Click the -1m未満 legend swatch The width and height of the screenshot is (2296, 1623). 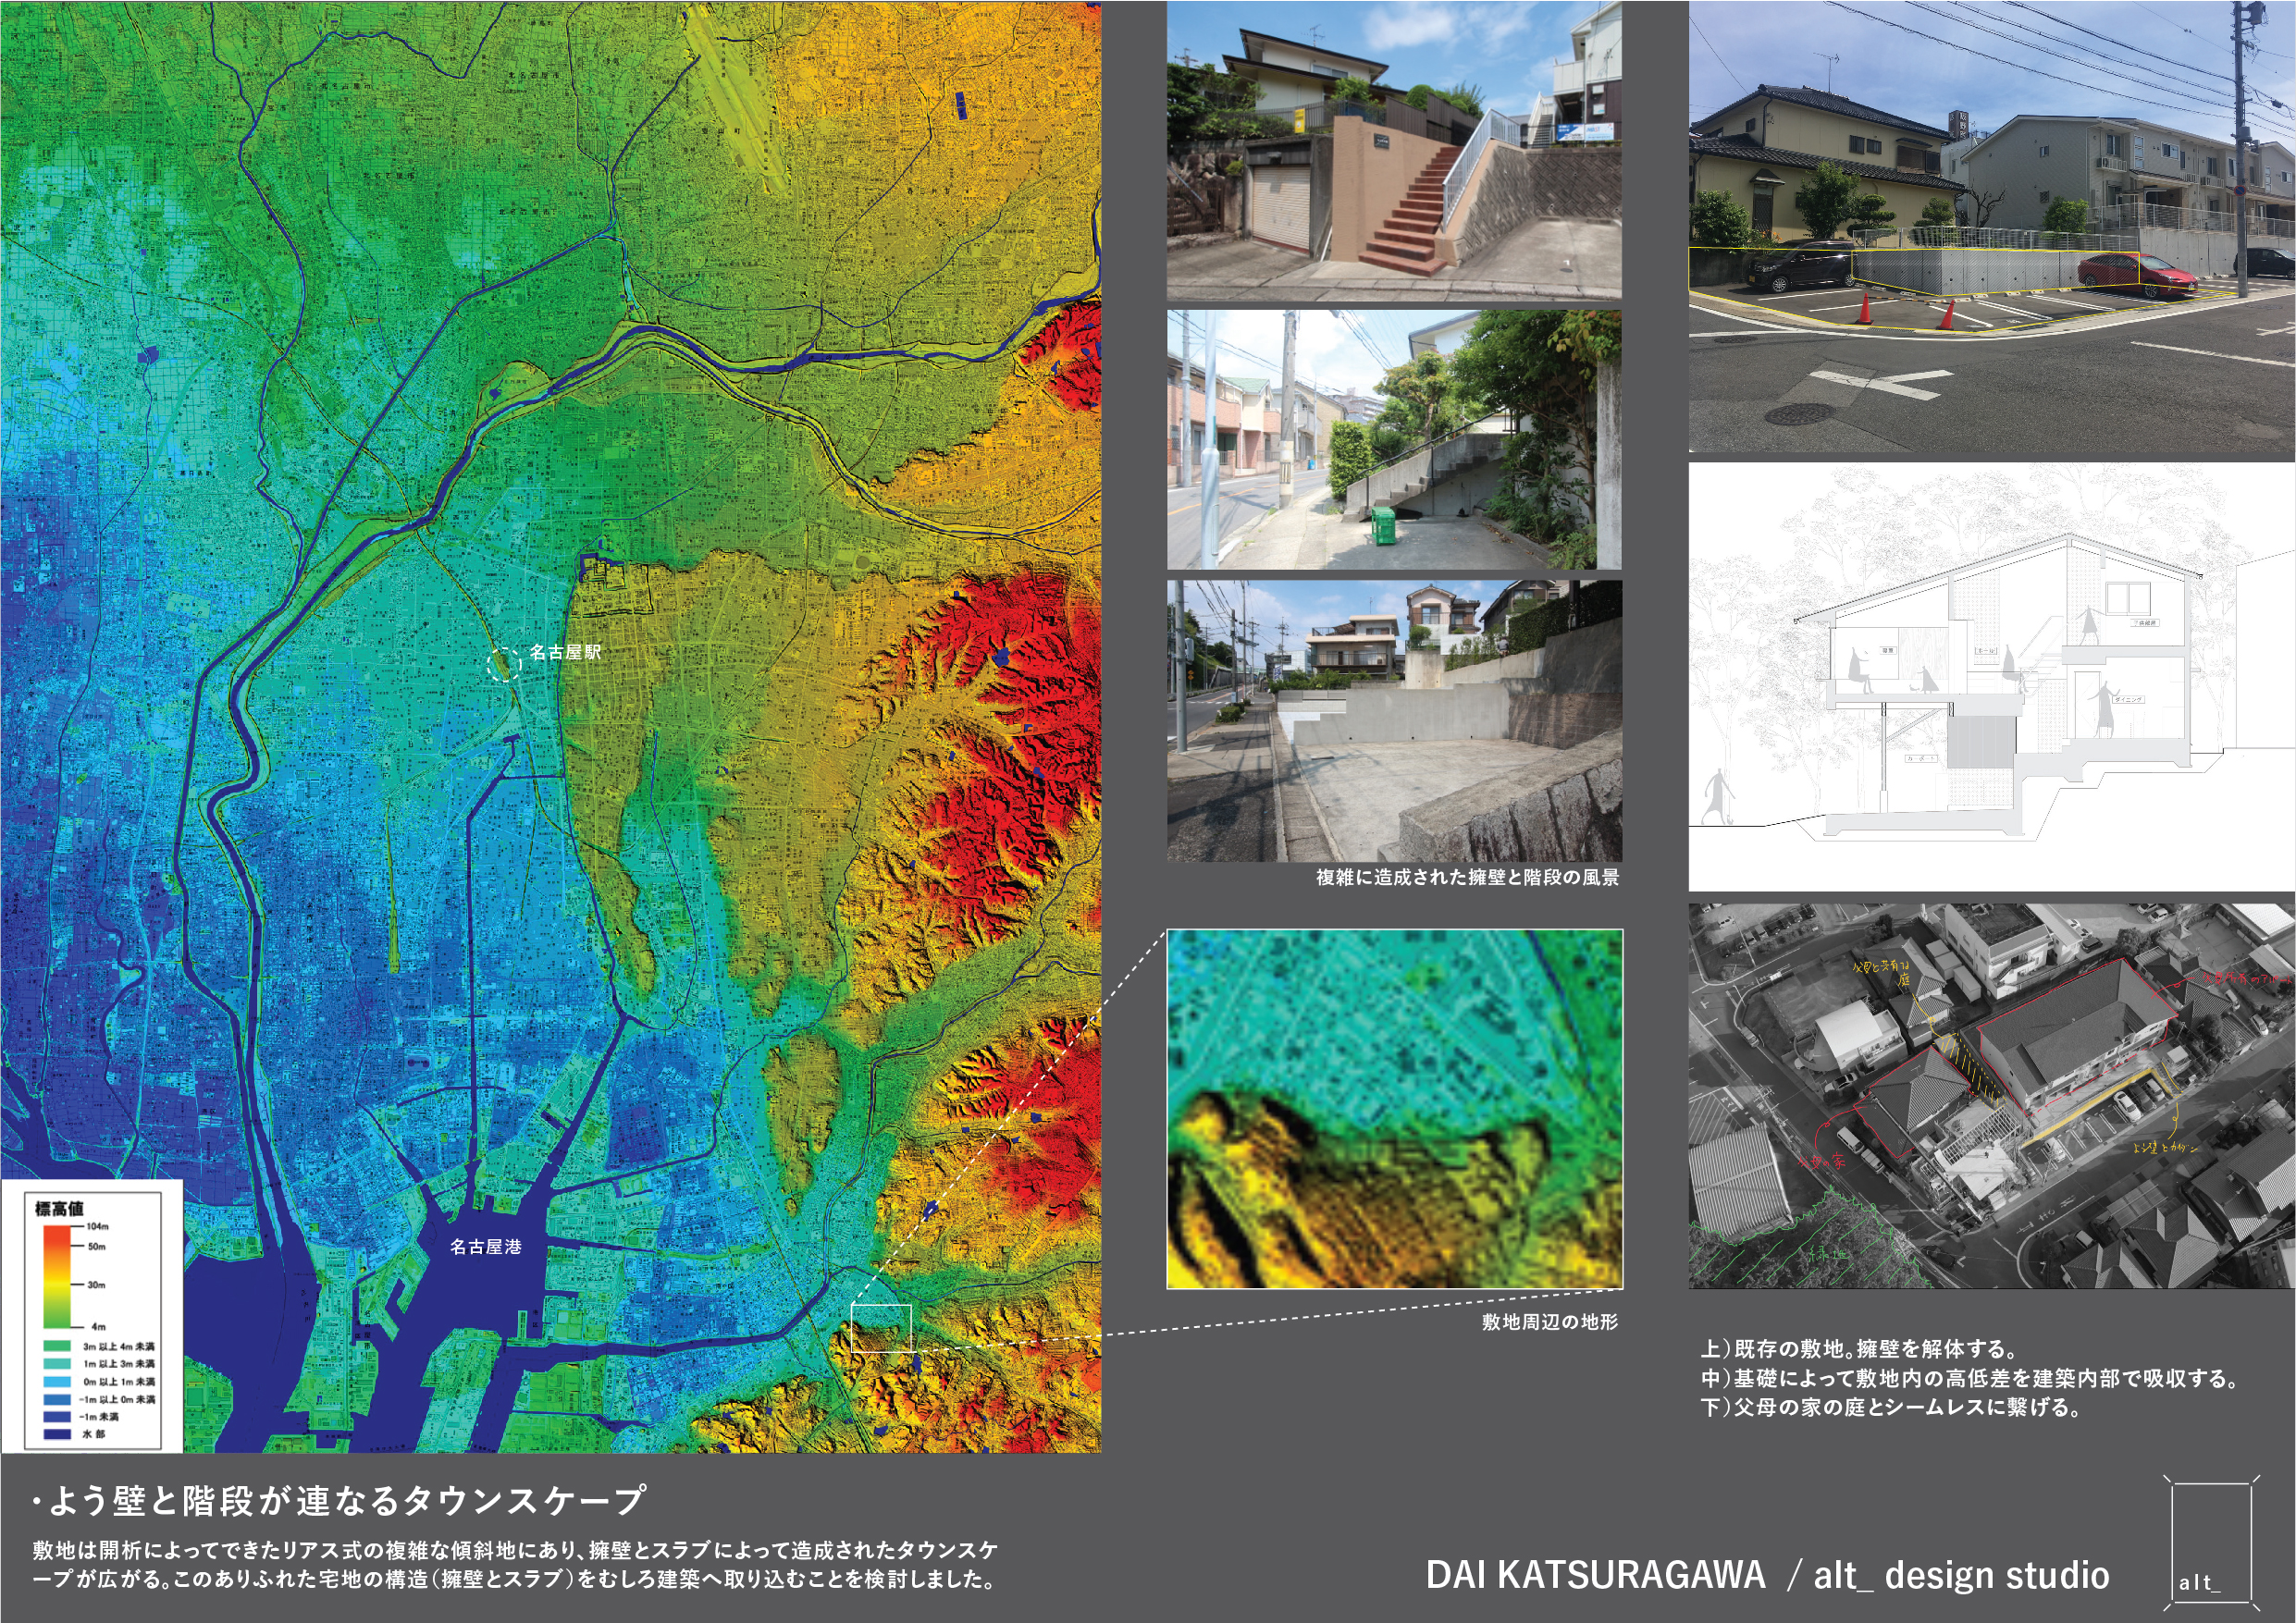pos(57,1416)
